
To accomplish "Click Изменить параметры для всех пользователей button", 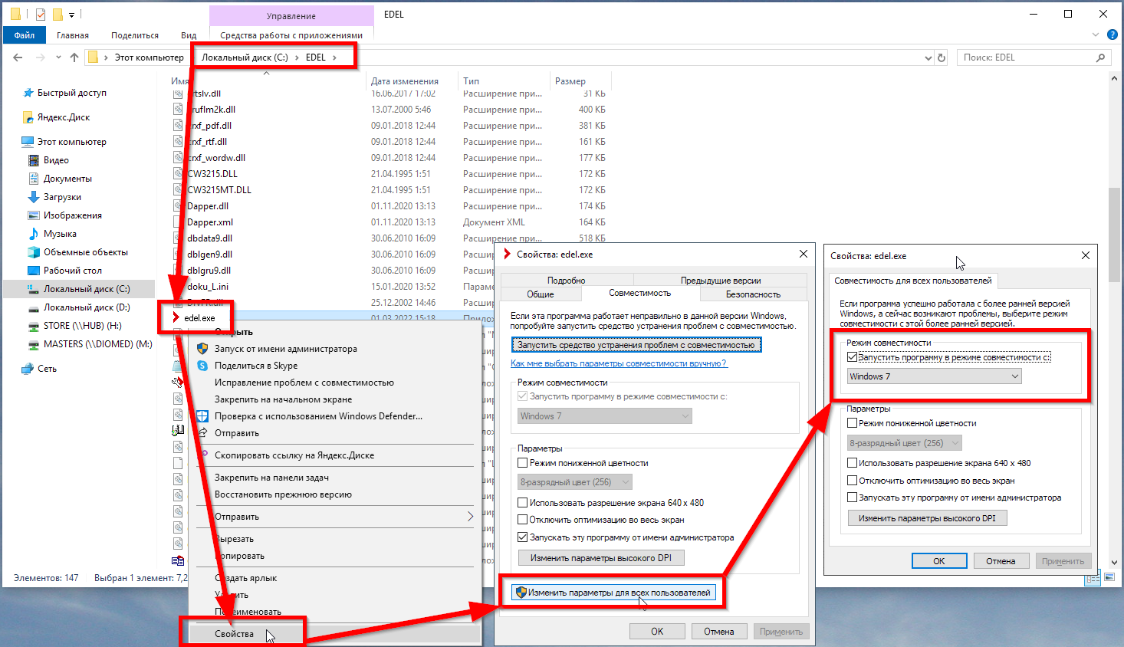I will tap(613, 593).
